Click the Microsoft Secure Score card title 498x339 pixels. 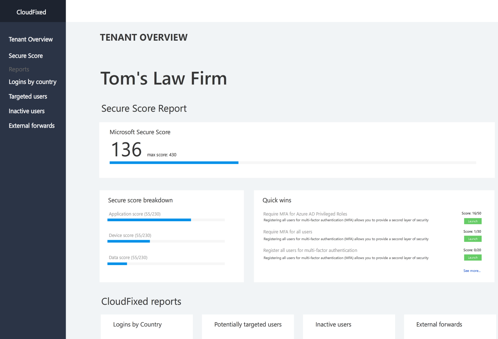point(140,132)
